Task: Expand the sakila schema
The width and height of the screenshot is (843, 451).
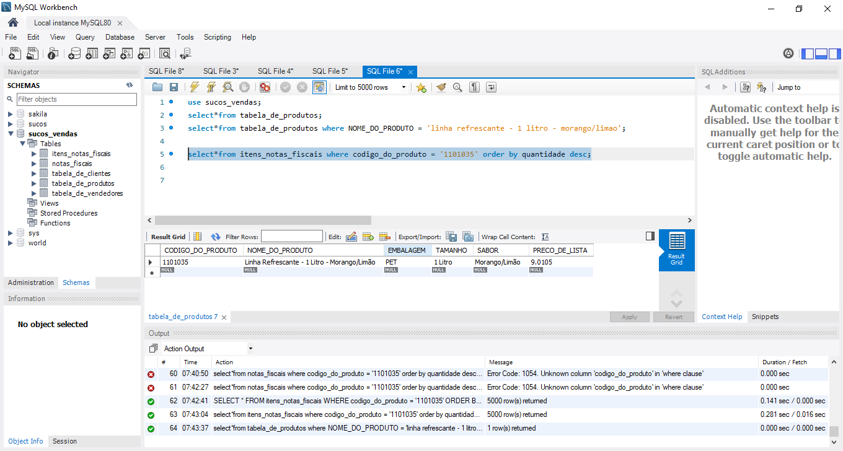Action: [x=11, y=114]
